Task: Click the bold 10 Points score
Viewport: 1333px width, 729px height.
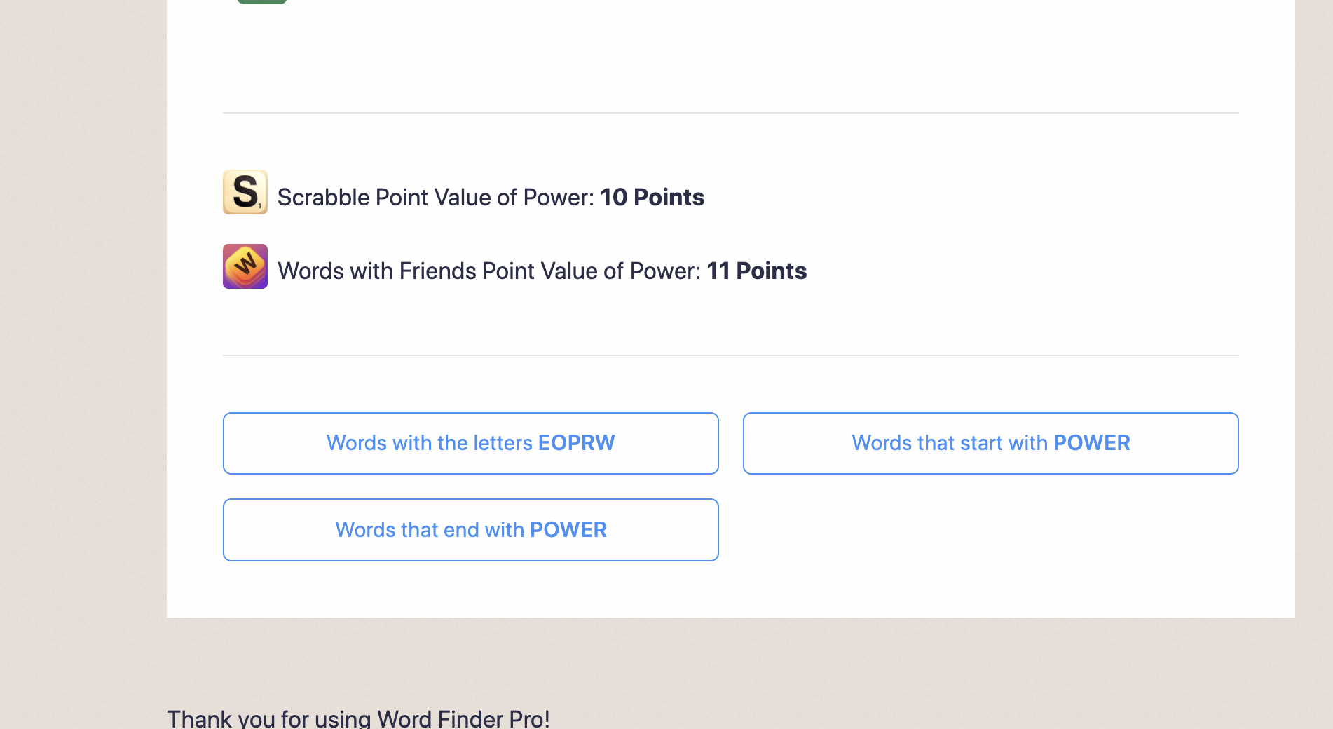Action: pos(652,198)
